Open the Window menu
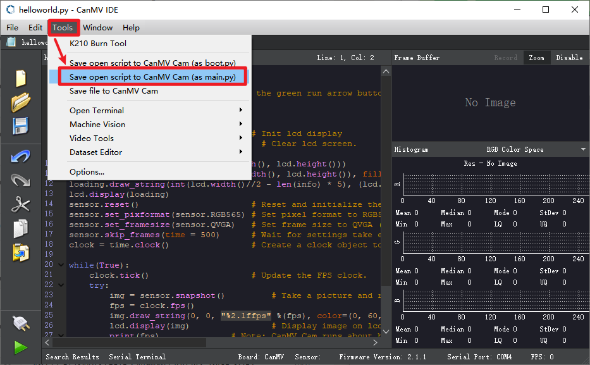Screen dimensions: 590x365 click(97, 27)
